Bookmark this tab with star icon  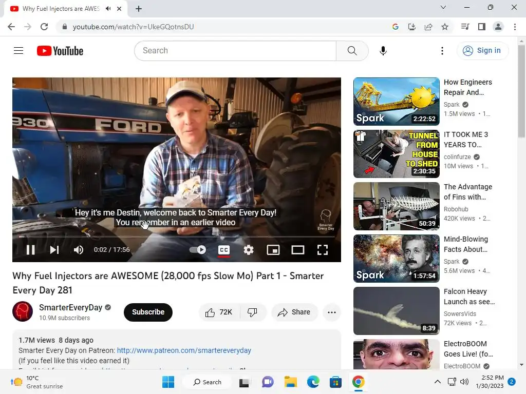(445, 27)
